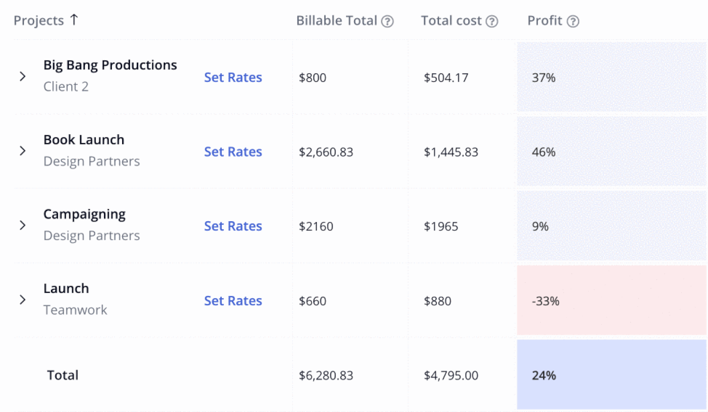
Task: Set Rates for Campaigning
Action: click(233, 226)
